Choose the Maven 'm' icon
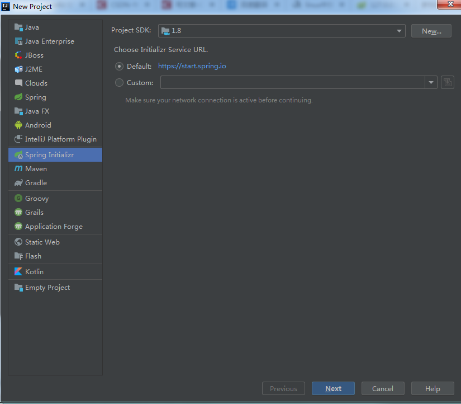 coord(18,168)
